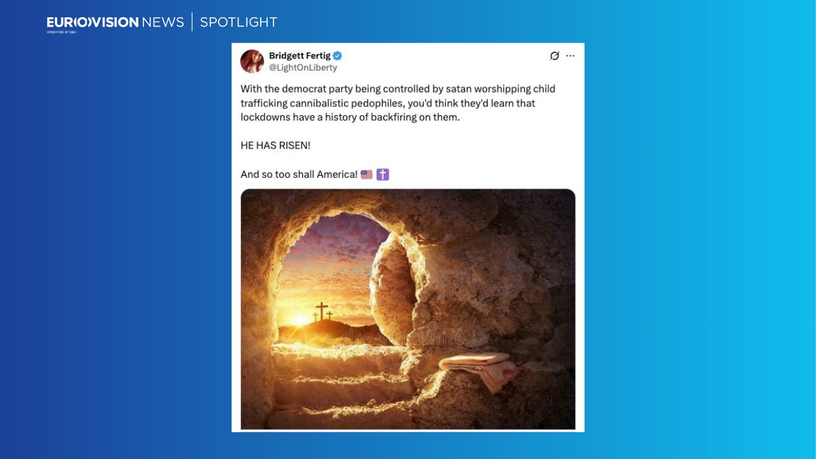
Task: Open Bridgett Fertig's profile avatar
Action: [252, 61]
